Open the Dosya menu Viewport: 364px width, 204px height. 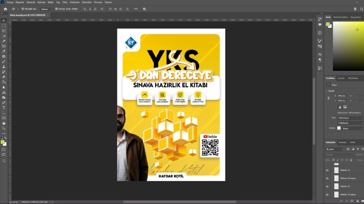point(10,2)
